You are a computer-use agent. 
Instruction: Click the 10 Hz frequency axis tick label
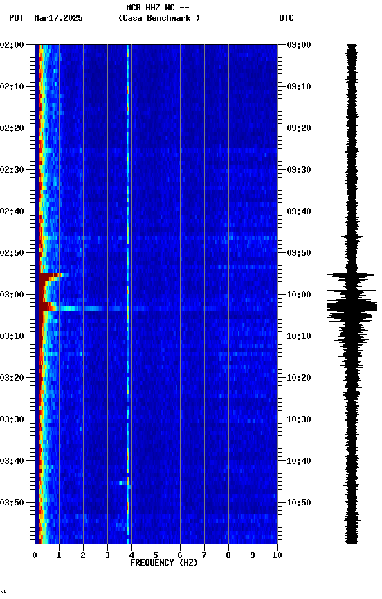[x=277, y=555]
